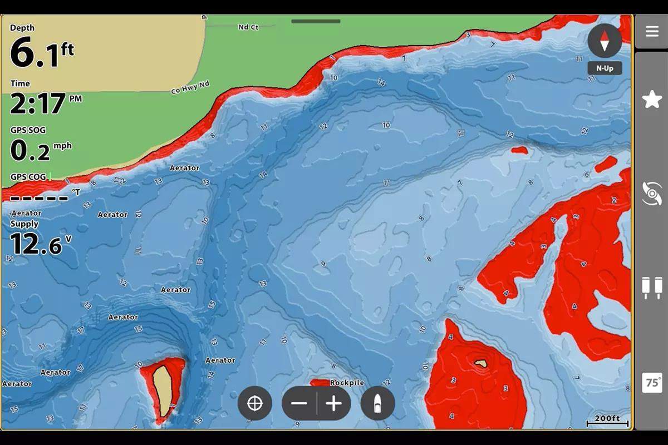Center chart on the boat icon

click(378, 403)
